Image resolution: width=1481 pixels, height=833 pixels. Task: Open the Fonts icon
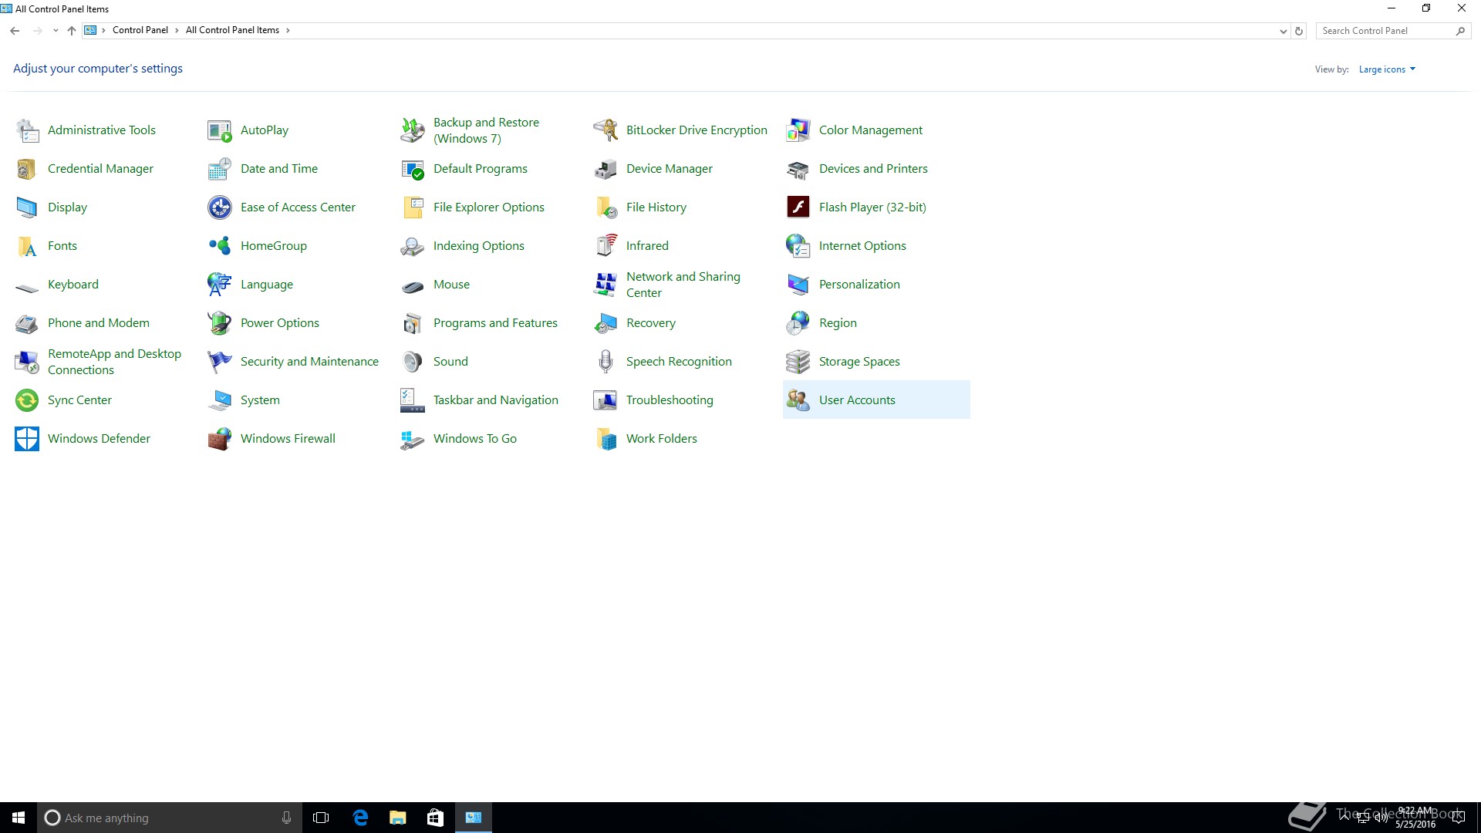27,246
